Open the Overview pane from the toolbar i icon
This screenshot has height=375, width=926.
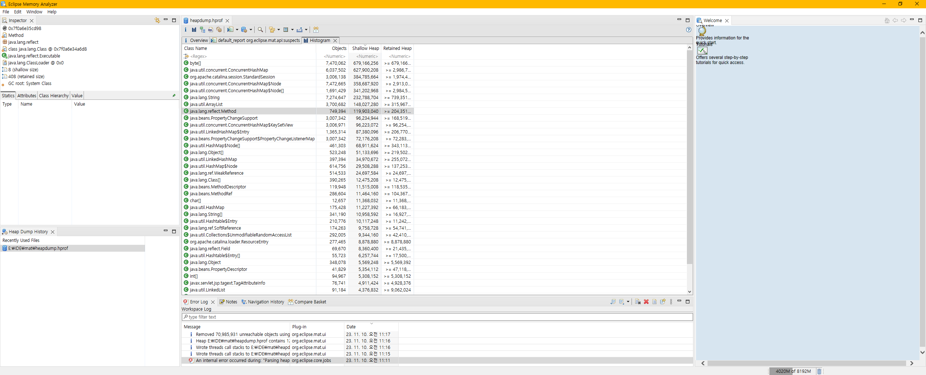pyautogui.click(x=186, y=30)
